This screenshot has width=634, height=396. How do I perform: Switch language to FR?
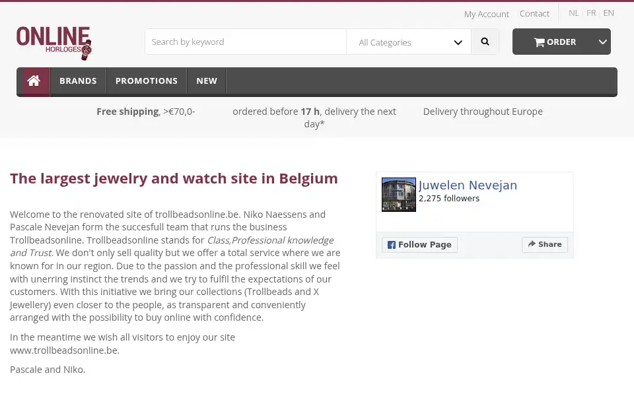tap(591, 13)
